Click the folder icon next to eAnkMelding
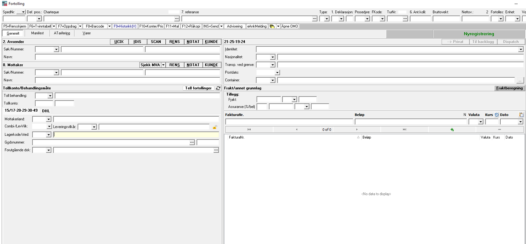The width and height of the screenshot is (526, 244). pyautogui.click(x=272, y=26)
